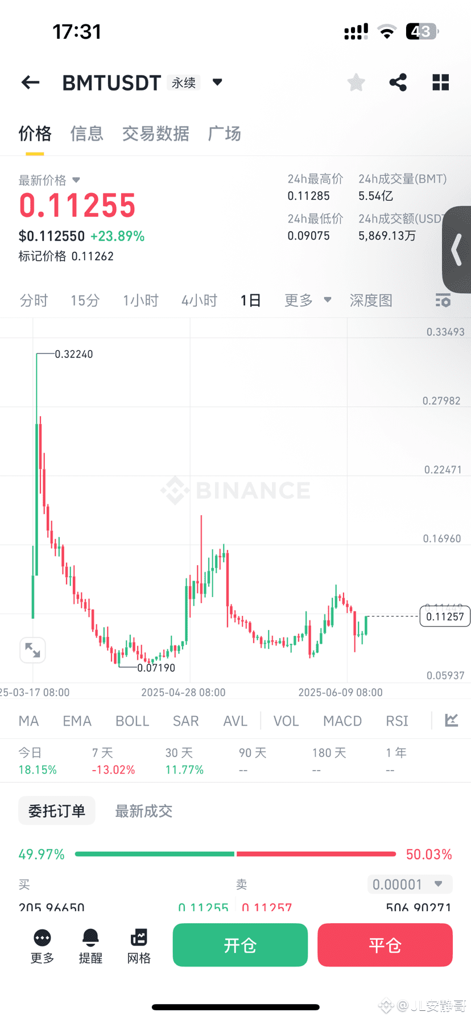Toggle the RSI indicator

coord(397,721)
